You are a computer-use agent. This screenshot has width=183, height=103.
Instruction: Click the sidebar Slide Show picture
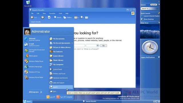tap(150, 31)
